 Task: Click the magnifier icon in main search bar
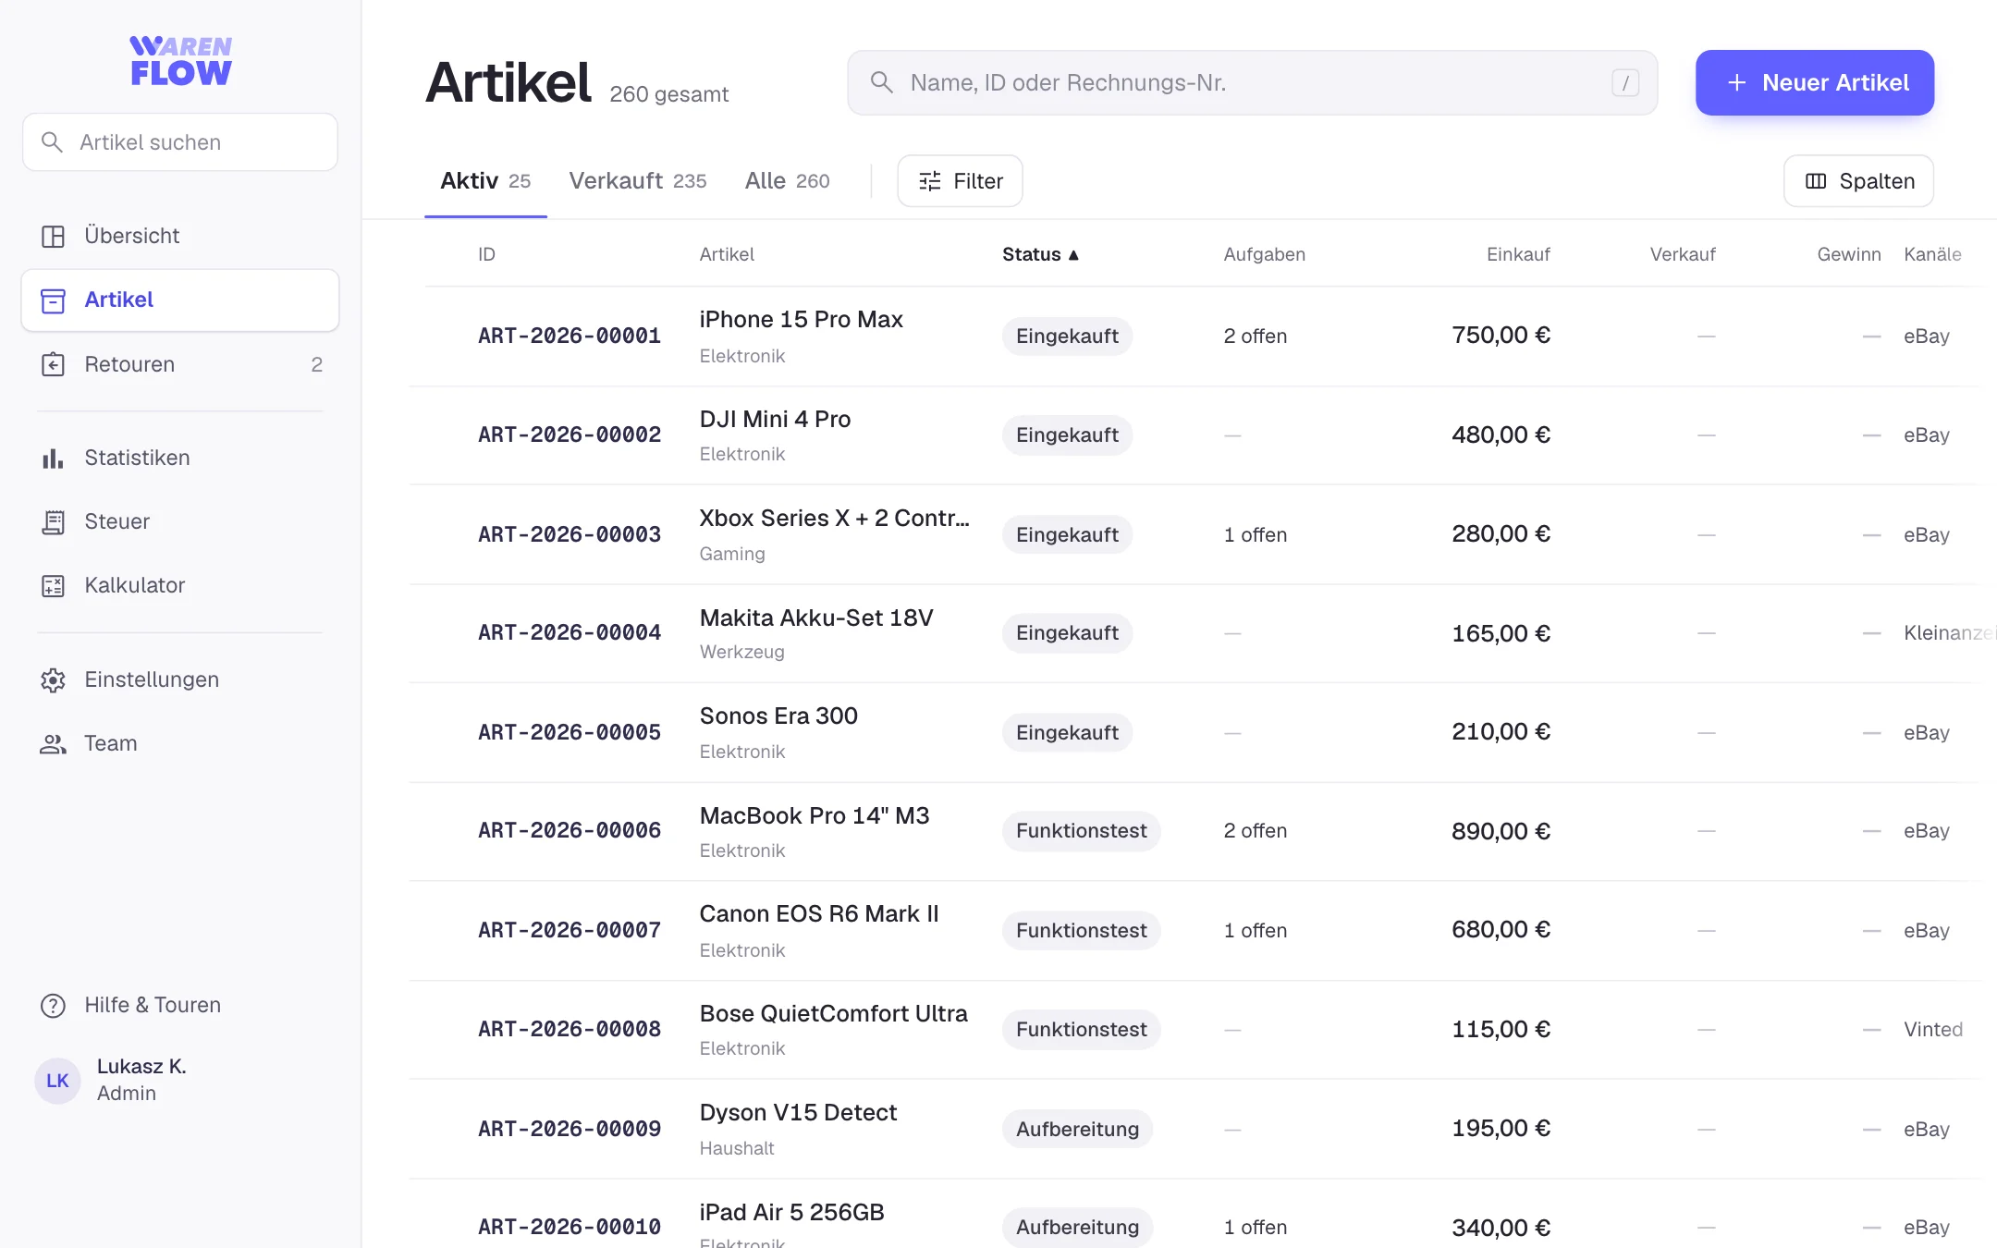click(882, 82)
